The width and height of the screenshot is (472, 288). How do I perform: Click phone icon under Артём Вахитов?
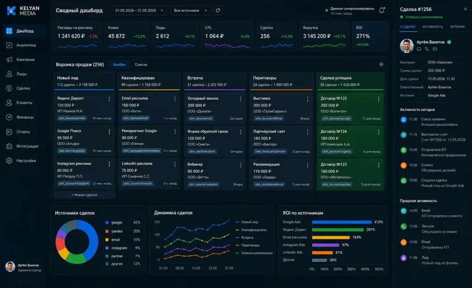[427, 49]
